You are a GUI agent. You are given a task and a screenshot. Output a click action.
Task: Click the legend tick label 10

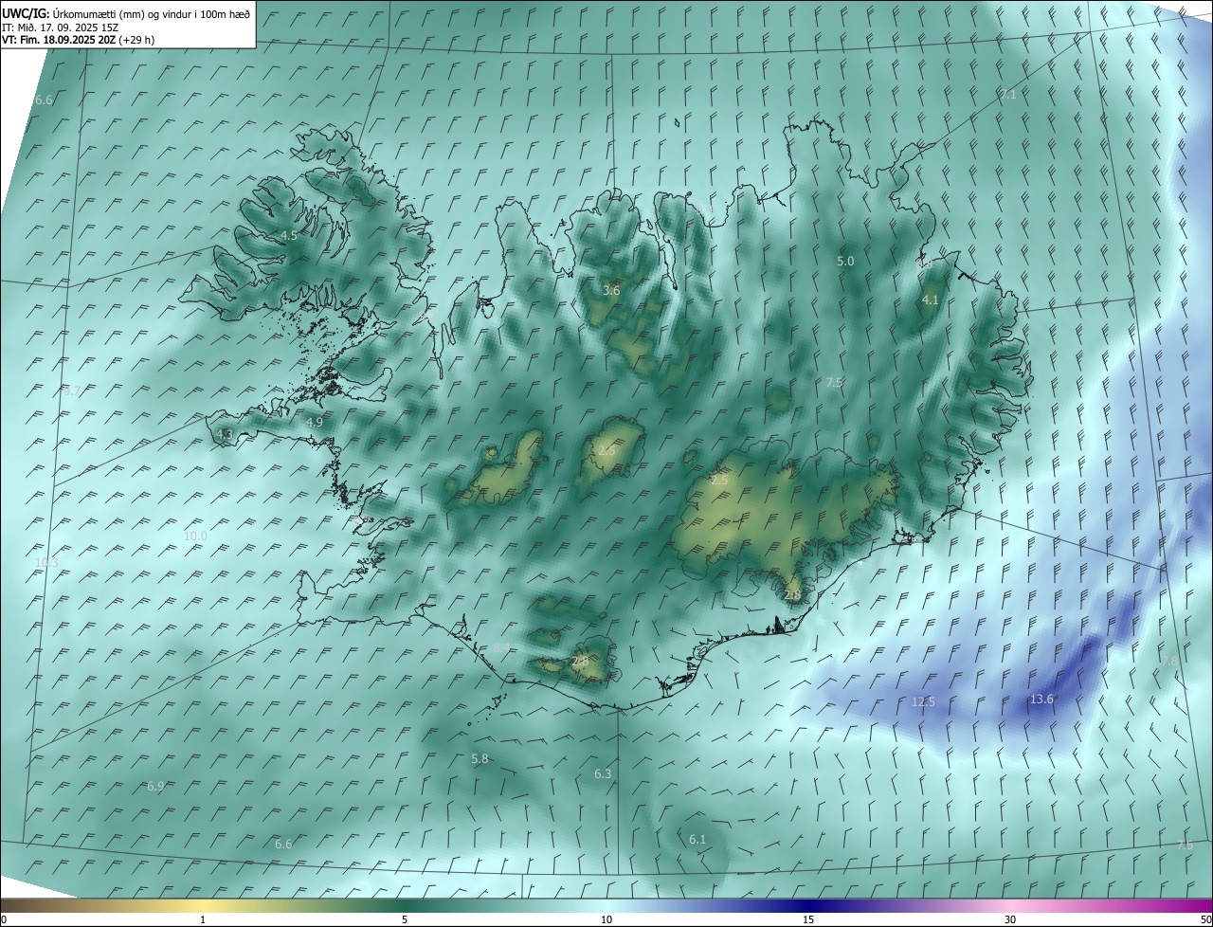pos(606,919)
